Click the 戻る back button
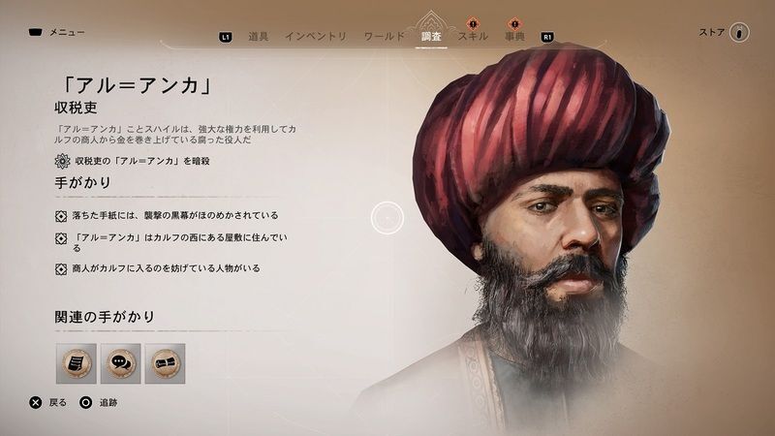 47,402
